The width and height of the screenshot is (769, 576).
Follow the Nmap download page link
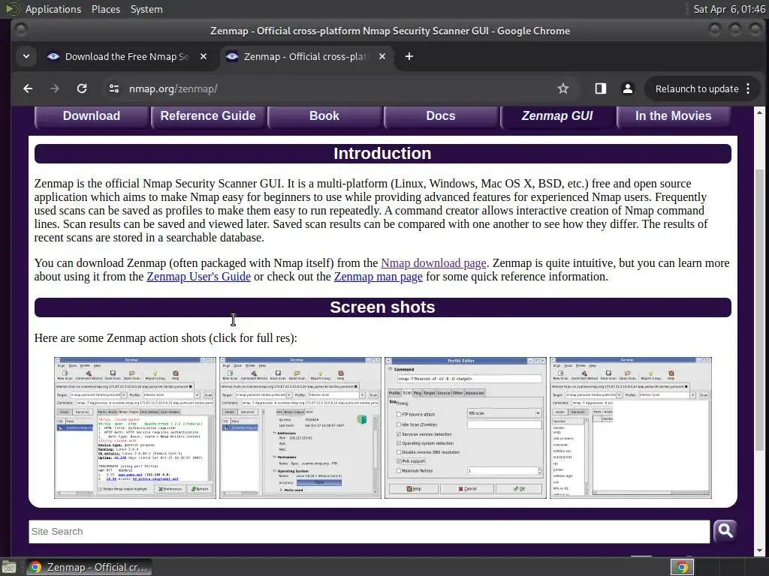click(x=433, y=263)
